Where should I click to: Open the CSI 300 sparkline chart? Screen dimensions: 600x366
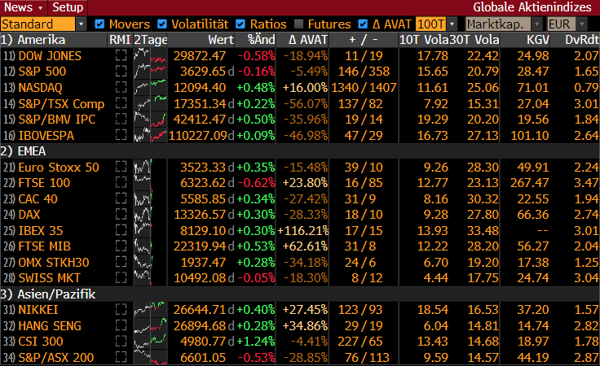150,342
